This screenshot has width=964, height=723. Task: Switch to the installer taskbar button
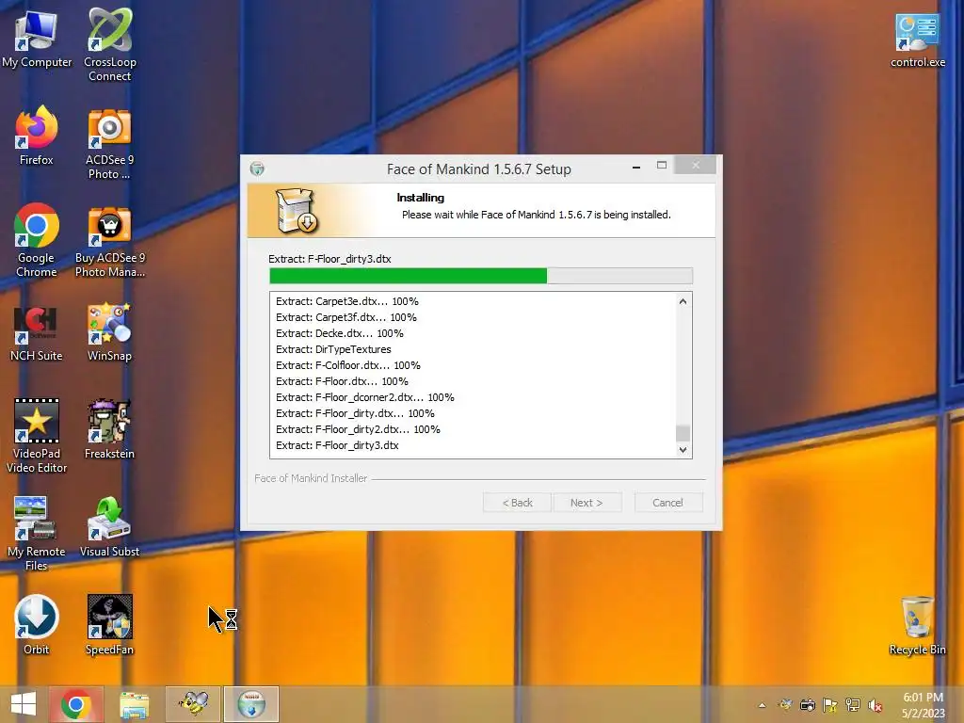[x=250, y=704]
